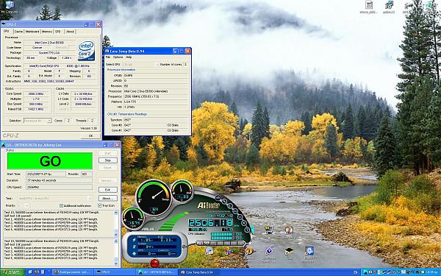Click the Core Speed value in CPU-Z

click(36, 93)
